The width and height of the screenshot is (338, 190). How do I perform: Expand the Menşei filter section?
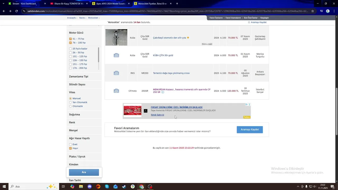point(73,130)
